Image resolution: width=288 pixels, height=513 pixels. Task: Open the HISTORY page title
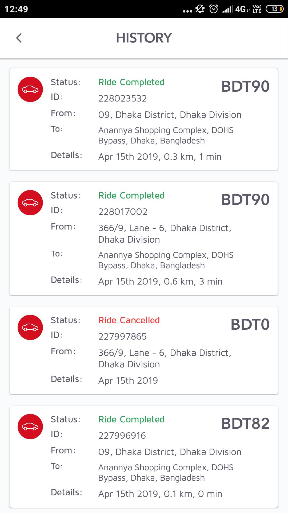pos(144,38)
